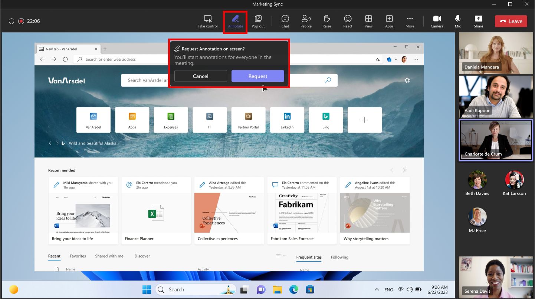Switch to the Following tab
The height and width of the screenshot is (299, 535).
coord(339,257)
